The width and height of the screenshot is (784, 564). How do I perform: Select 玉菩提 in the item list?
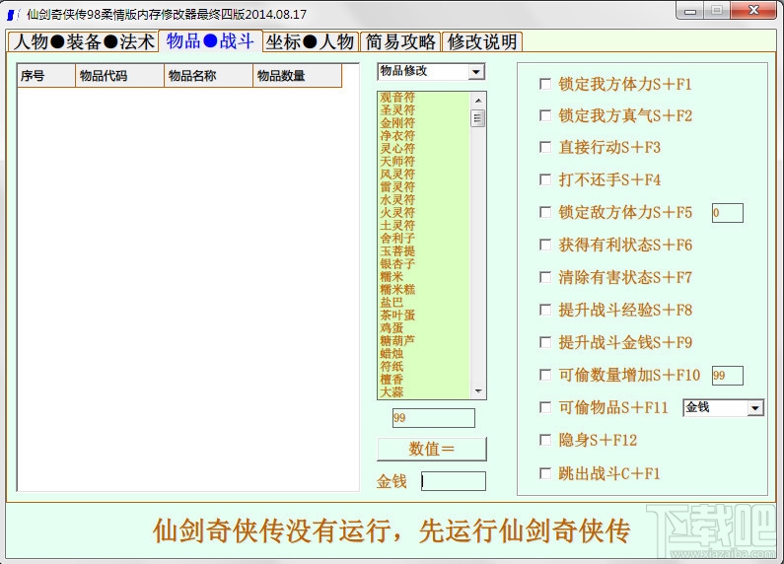(x=397, y=251)
